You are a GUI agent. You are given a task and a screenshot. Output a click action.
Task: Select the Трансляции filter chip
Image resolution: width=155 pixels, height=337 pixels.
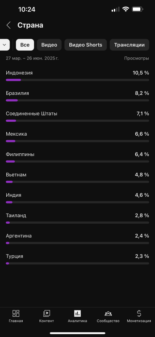[x=129, y=45]
